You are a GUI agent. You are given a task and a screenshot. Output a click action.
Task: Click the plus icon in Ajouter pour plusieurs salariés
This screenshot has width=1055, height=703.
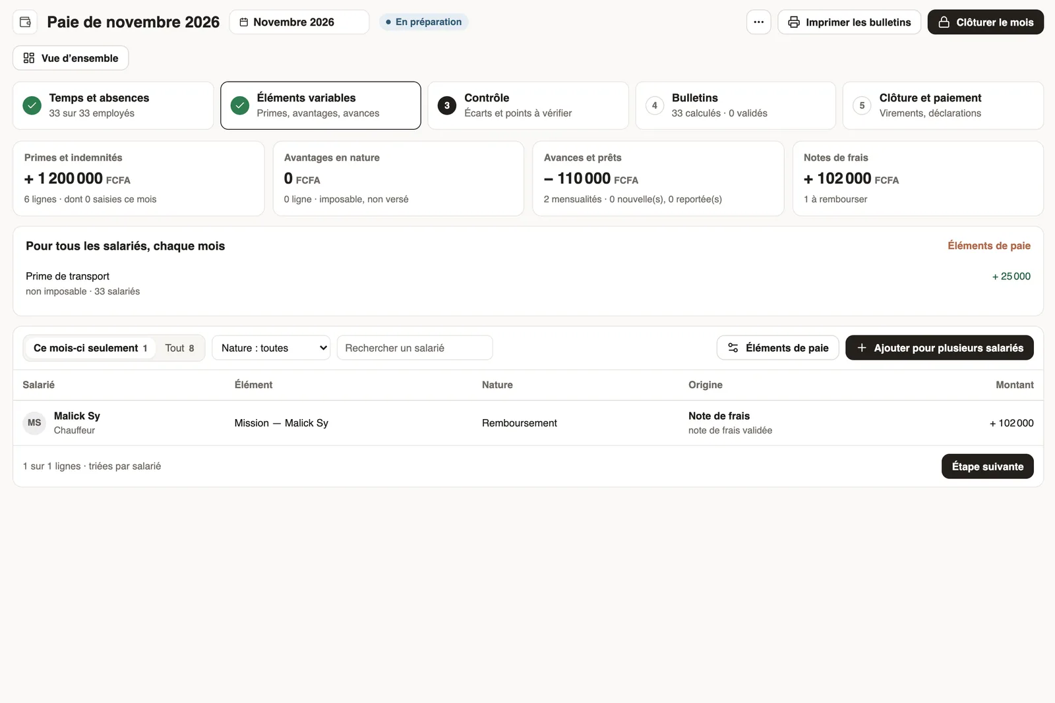click(861, 348)
